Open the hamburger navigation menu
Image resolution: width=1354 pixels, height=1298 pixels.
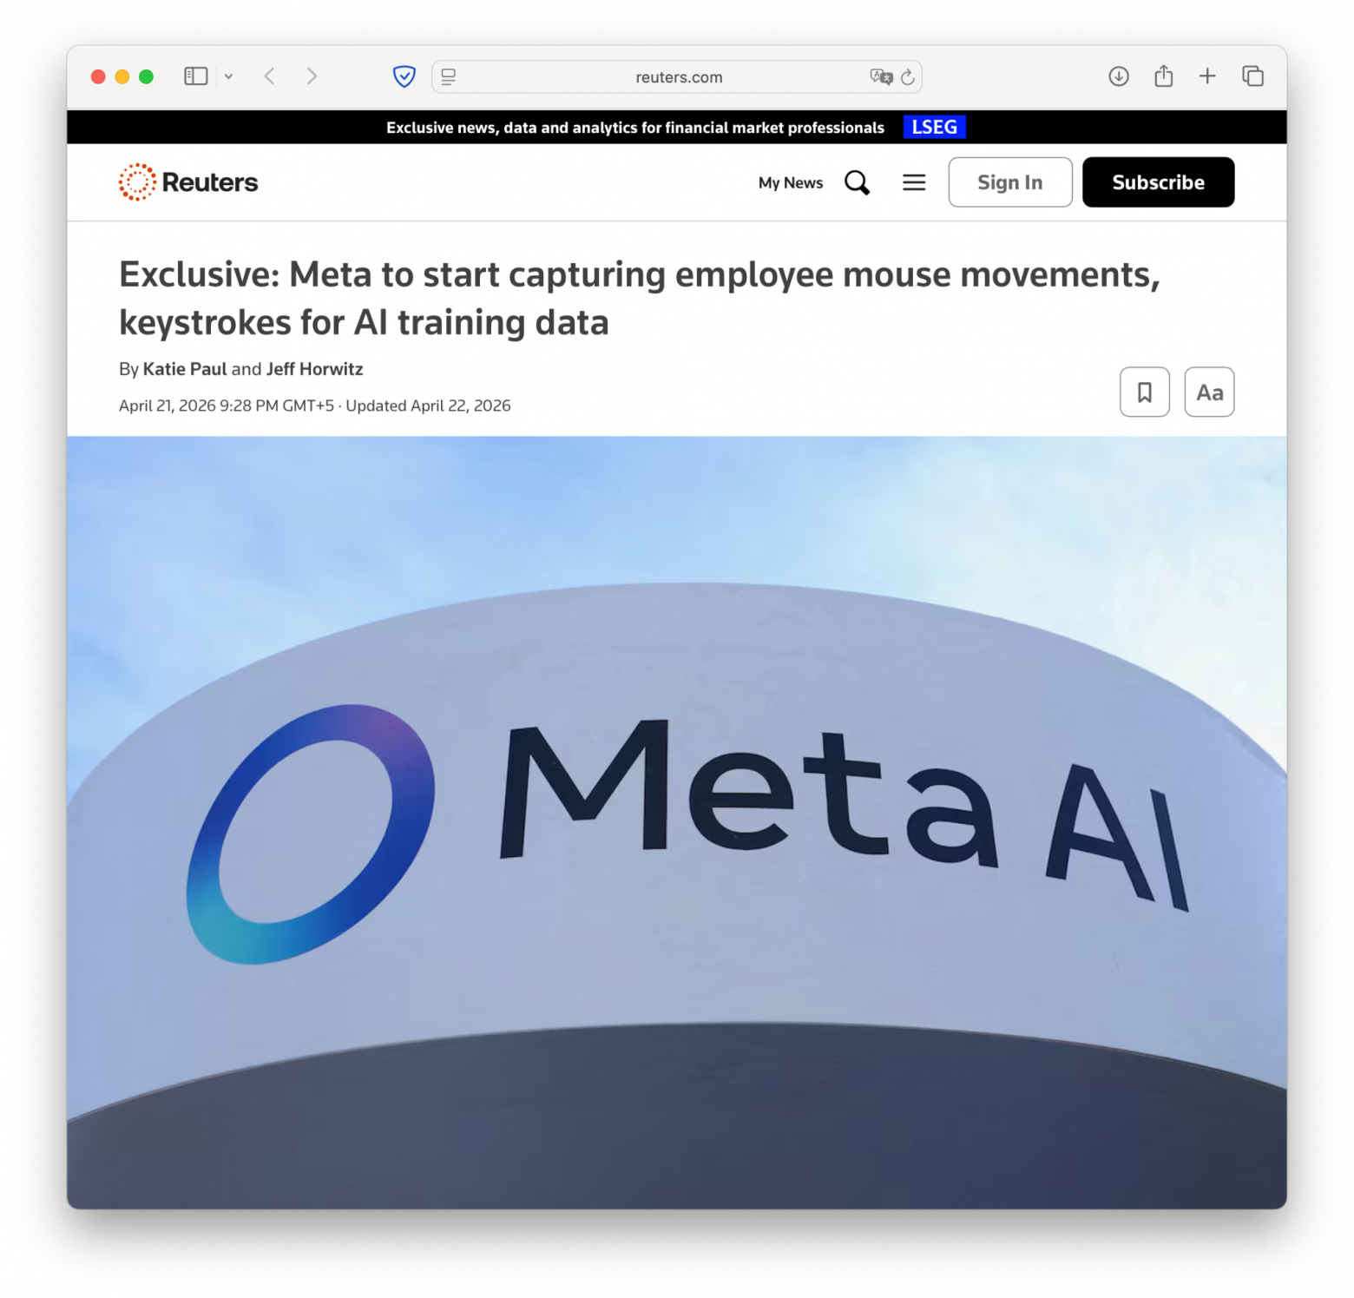tap(914, 182)
